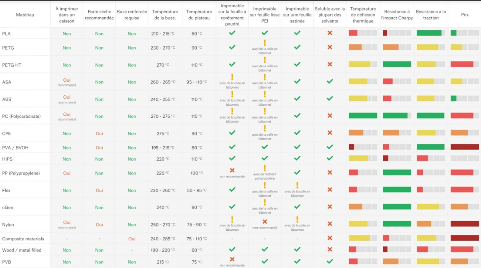Click "Oui" for Composite materials hardened nozzle

tap(132, 239)
